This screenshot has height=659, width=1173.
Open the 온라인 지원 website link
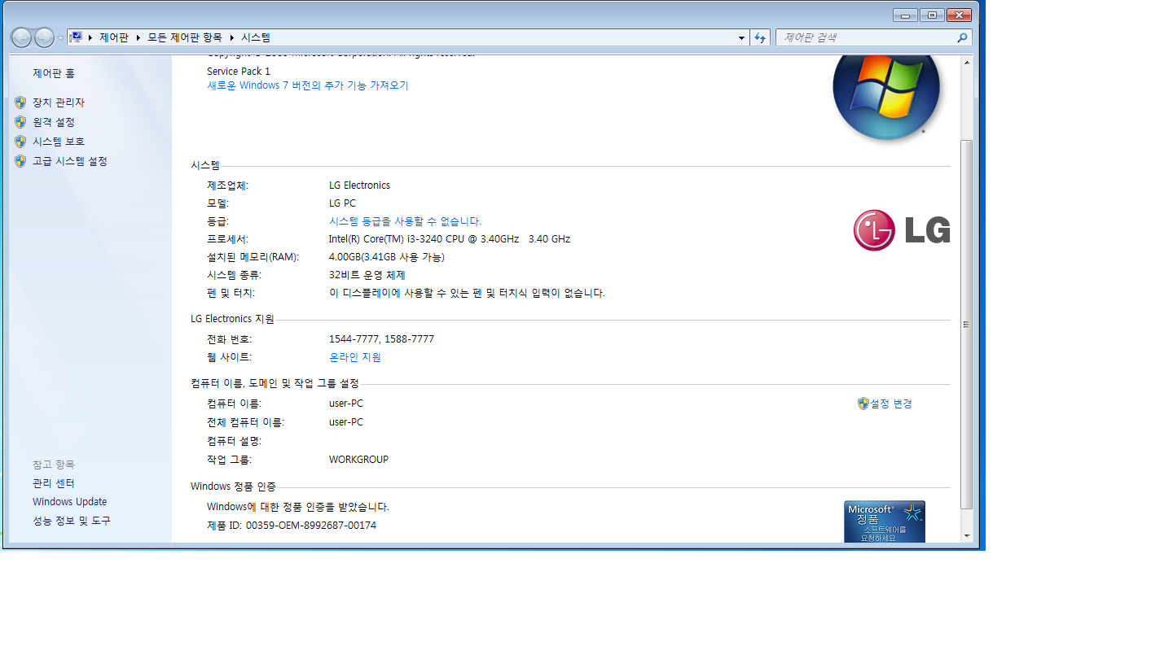coord(355,357)
